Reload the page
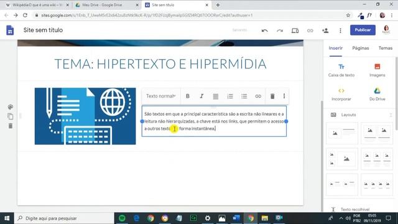The width and height of the screenshot is (398, 224). coord(25,15)
